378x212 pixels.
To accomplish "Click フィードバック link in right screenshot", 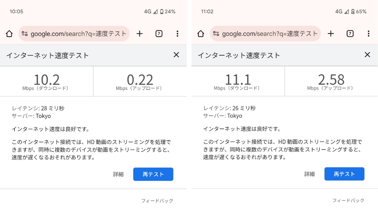I will tap(349, 200).
